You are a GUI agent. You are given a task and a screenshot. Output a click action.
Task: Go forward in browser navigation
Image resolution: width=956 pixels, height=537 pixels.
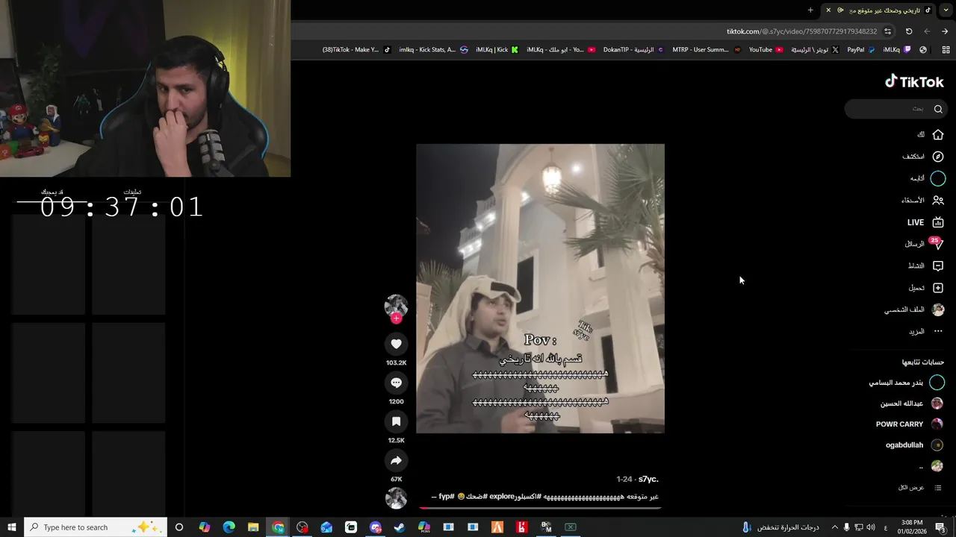(927, 31)
